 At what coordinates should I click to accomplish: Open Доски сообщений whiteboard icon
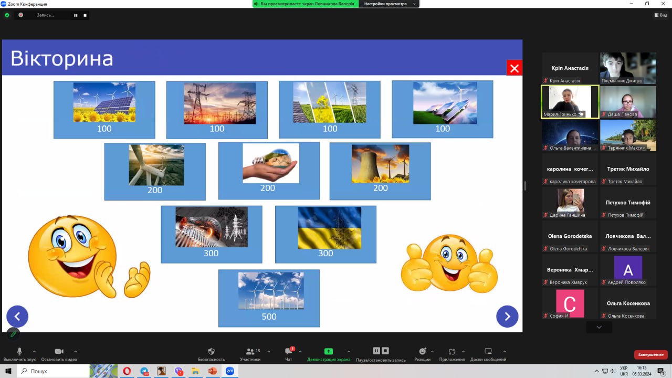point(488,352)
